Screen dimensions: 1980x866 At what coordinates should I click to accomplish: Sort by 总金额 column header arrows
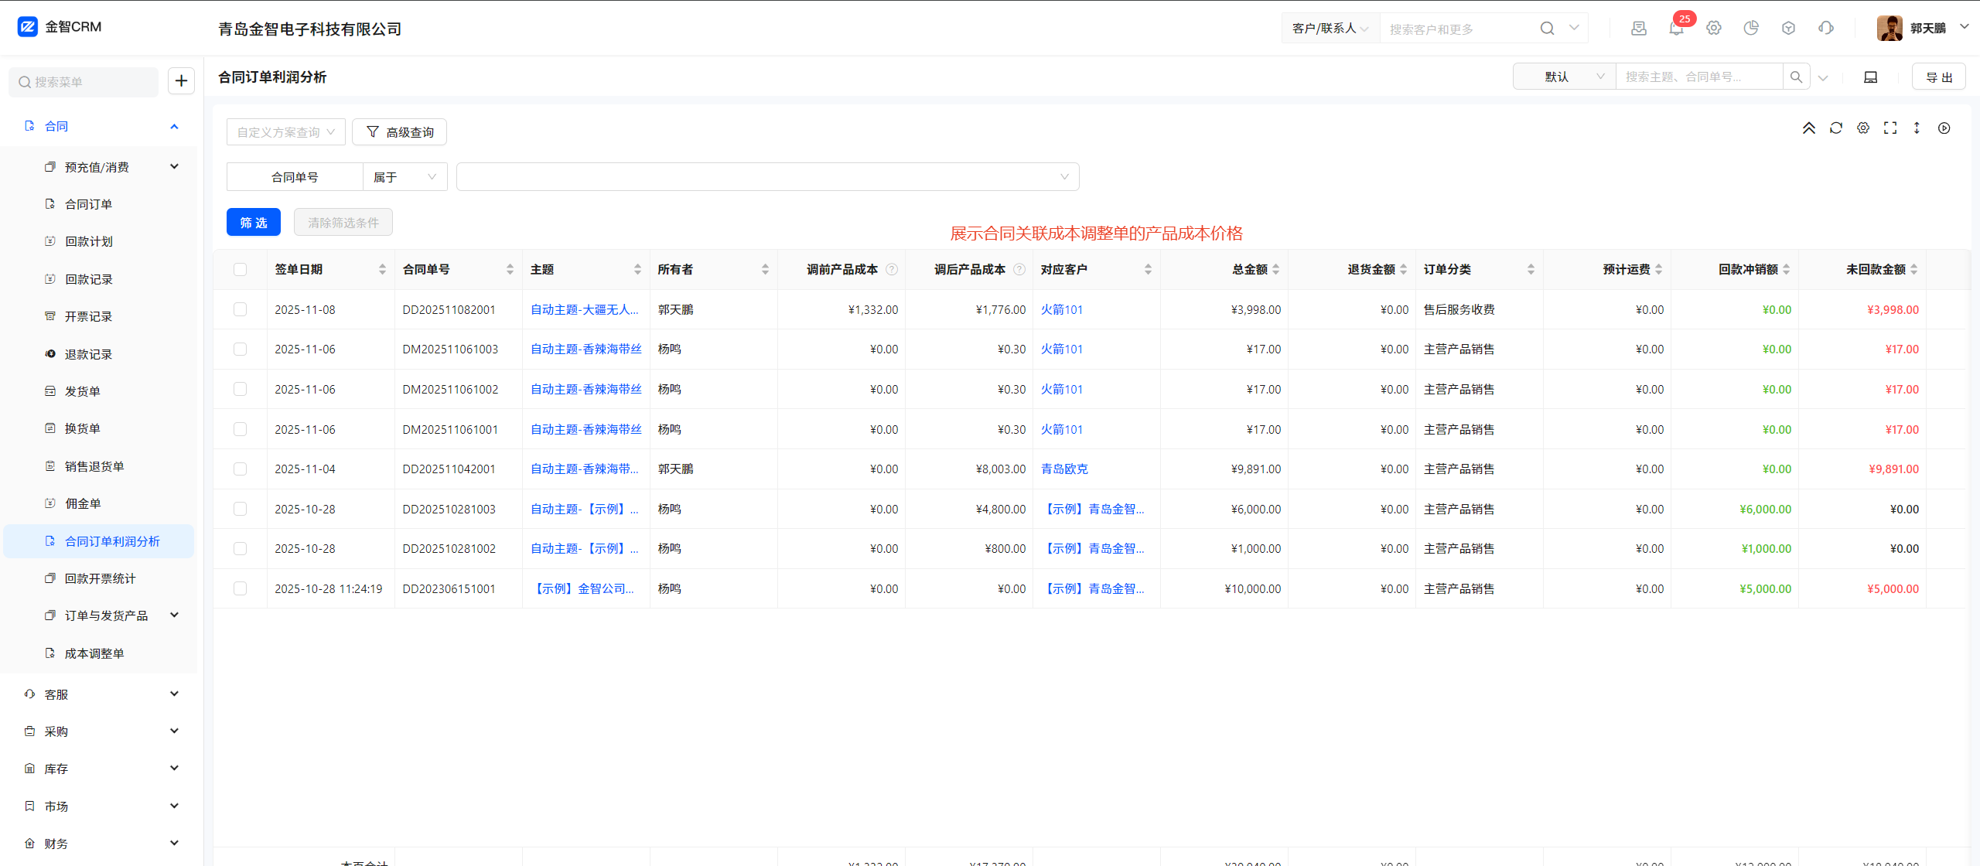coord(1275,269)
